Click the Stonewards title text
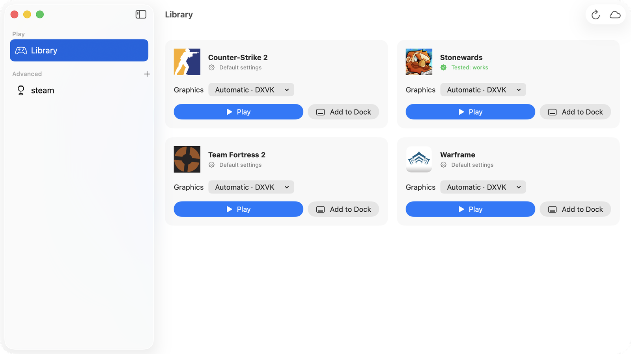631x354 pixels. [461, 58]
